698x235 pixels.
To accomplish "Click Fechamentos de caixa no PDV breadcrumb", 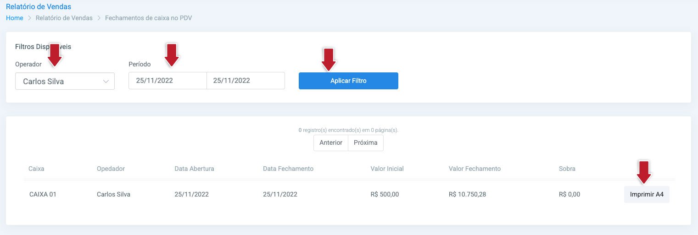I will coord(149,18).
